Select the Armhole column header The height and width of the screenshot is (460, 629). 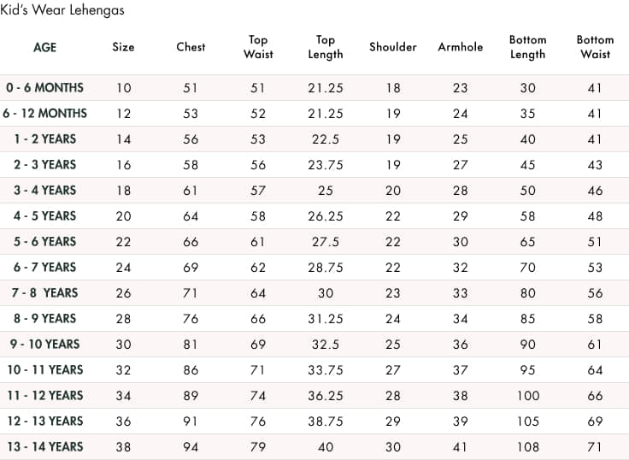(461, 47)
